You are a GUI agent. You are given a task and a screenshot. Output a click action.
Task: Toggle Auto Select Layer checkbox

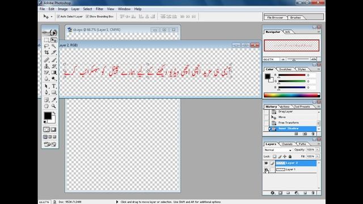58,16
